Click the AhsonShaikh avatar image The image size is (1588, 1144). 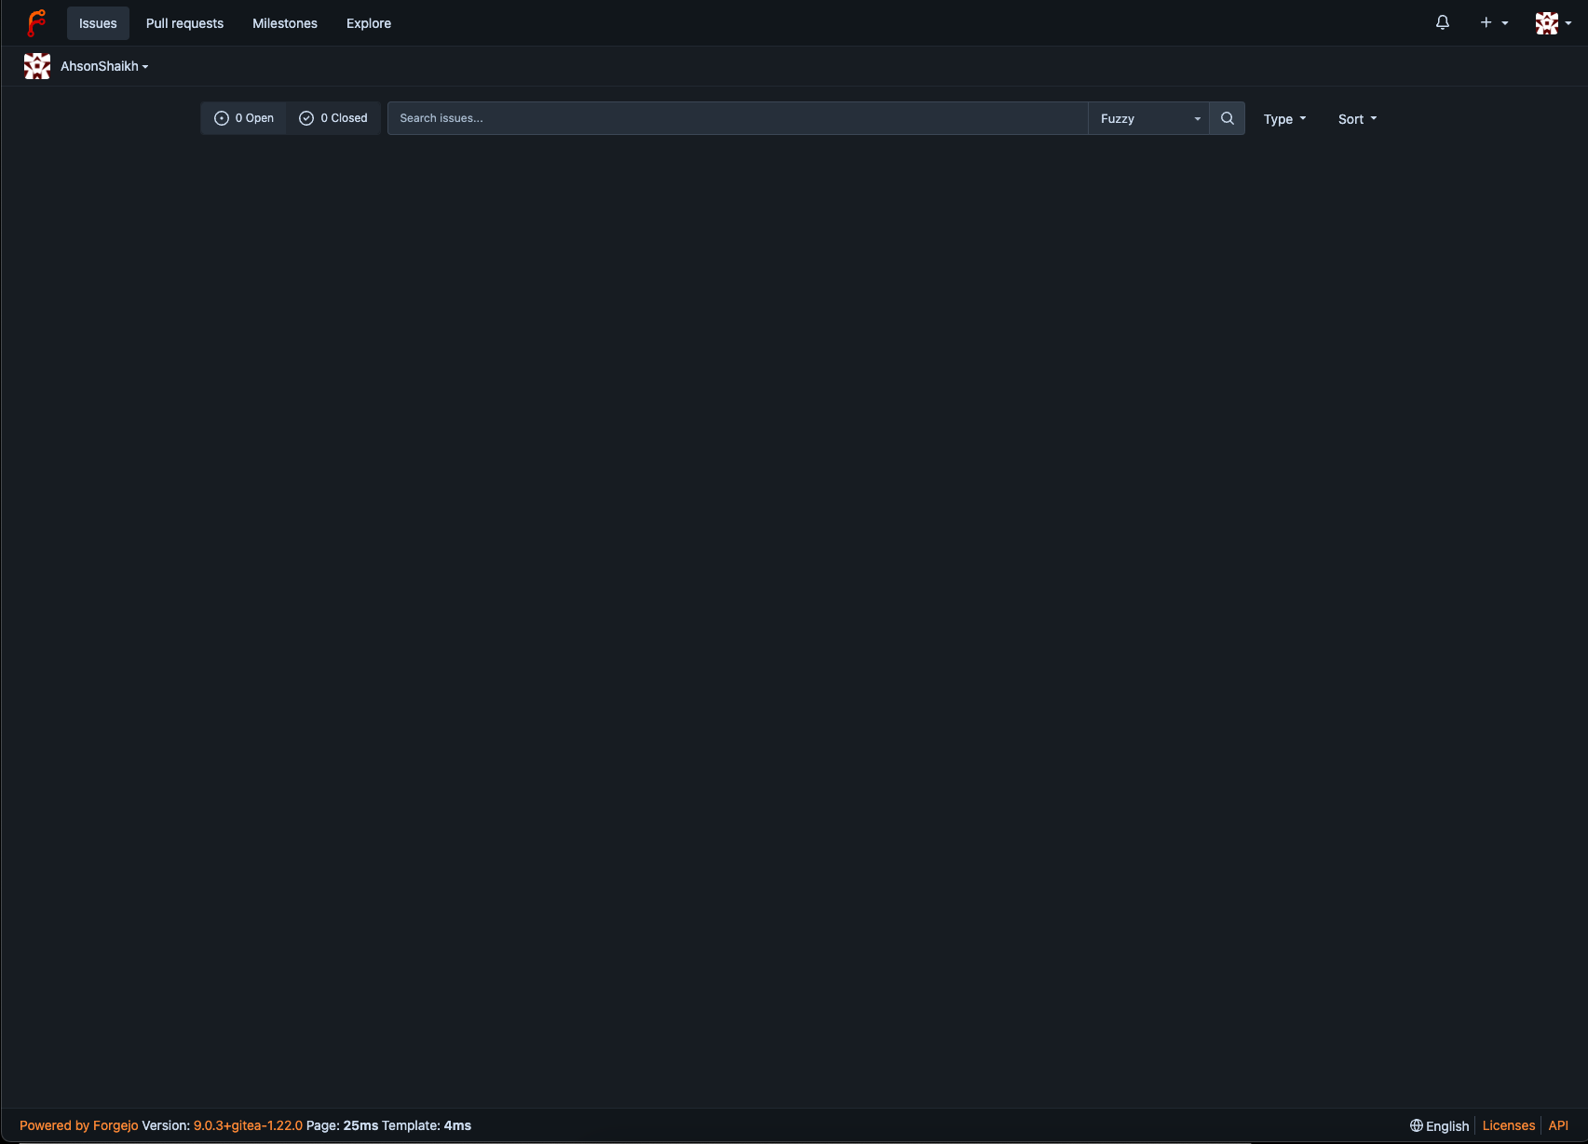pos(37,66)
